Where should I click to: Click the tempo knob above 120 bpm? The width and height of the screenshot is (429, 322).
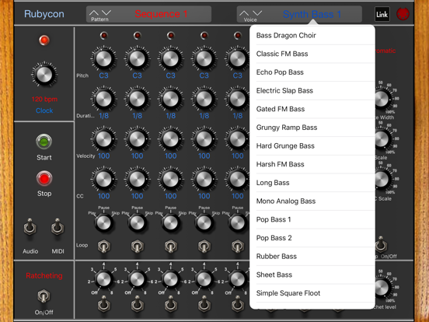(44, 75)
